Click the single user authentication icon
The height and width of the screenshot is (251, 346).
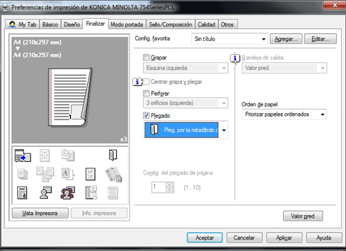click(45, 193)
